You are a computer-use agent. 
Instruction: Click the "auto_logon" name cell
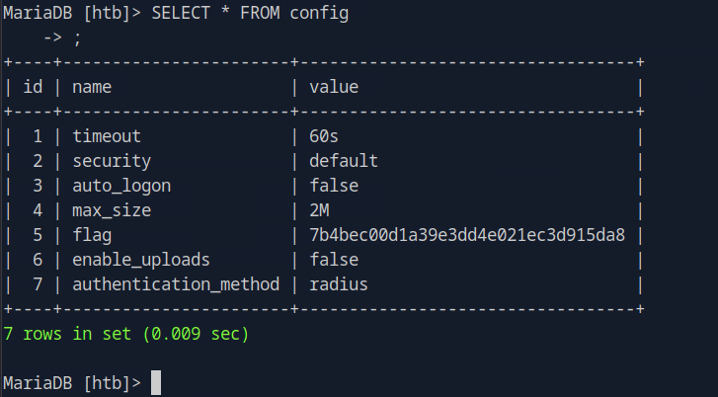click(117, 186)
